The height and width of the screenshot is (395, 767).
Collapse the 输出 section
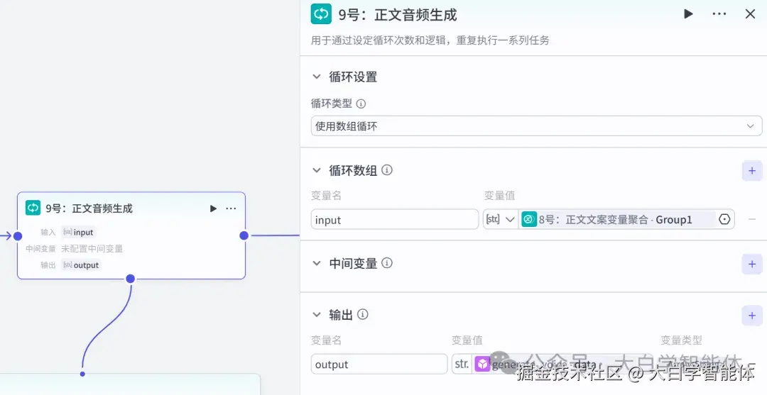tap(317, 315)
